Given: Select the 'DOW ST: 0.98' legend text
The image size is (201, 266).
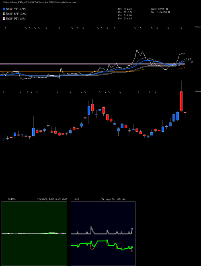Looking at the screenshot, I should click(16, 9).
